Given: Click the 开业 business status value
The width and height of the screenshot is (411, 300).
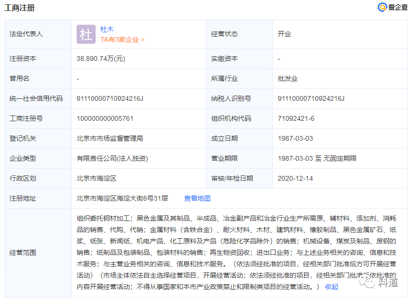Looking at the screenshot, I should click(284, 34).
